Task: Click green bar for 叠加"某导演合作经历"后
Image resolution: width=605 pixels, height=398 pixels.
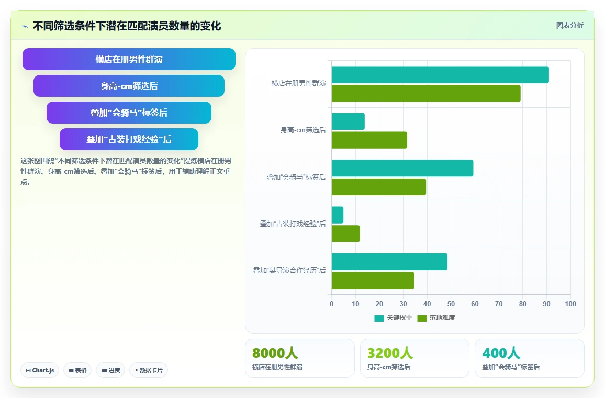Action: coord(373,281)
